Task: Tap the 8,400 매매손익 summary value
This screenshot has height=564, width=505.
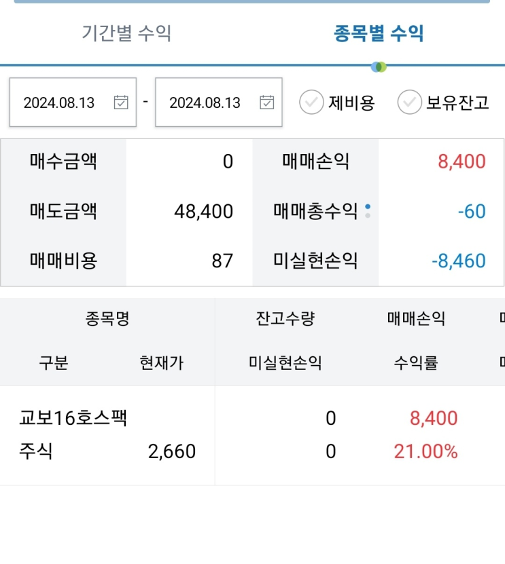Action: pyautogui.click(x=462, y=162)
